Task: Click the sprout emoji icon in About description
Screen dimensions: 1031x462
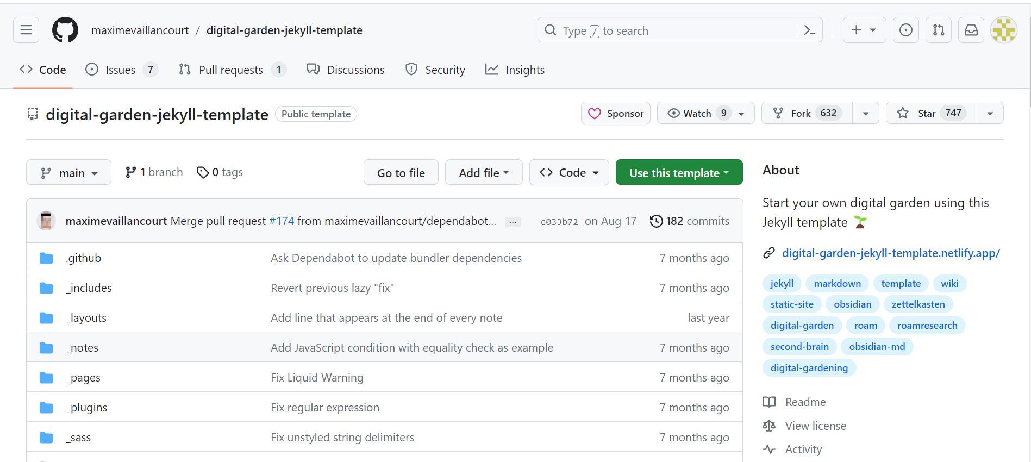Action: tap(860, 222)
